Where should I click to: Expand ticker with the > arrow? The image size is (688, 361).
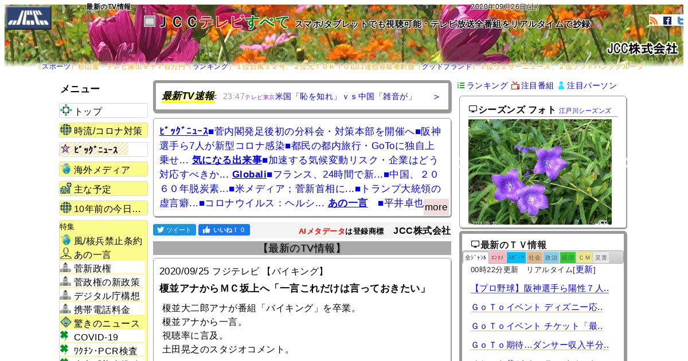click(436, 96)
